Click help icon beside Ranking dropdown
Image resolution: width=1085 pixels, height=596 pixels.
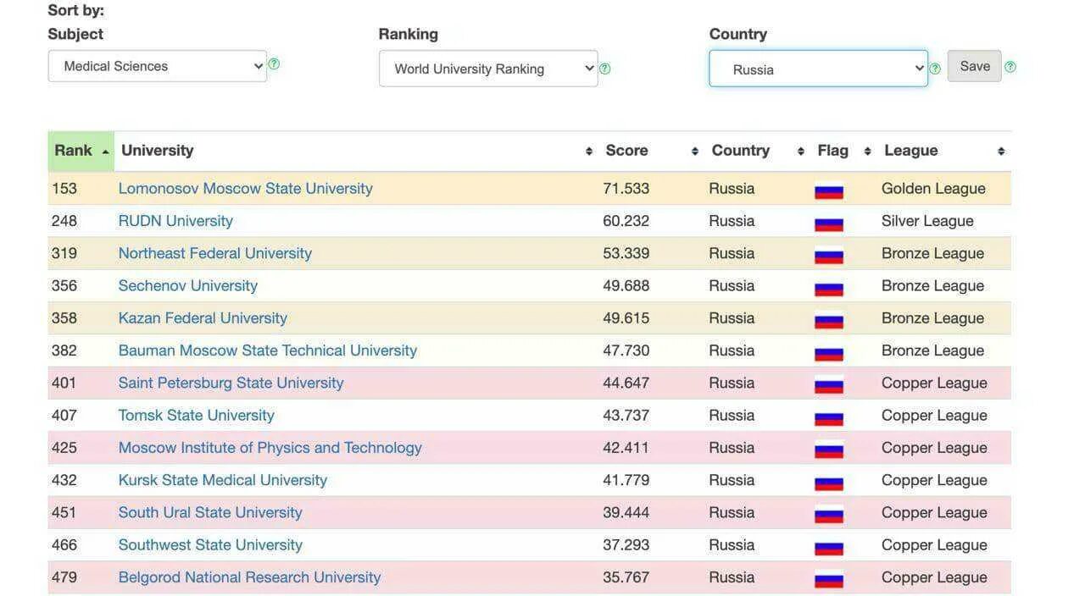(x=604, y=69)
